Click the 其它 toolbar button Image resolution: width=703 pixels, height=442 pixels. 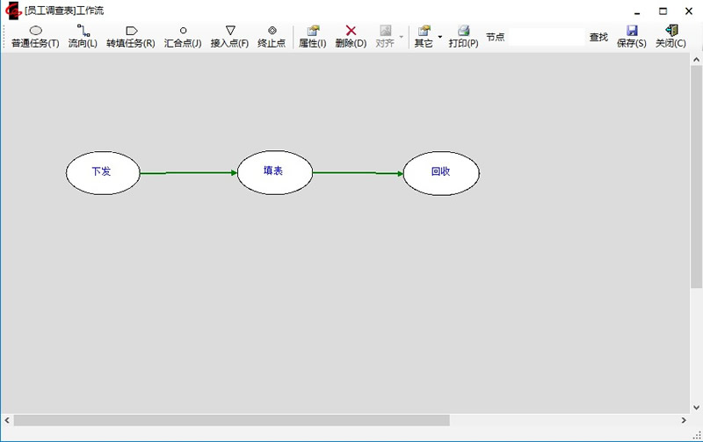pos(424,36)
